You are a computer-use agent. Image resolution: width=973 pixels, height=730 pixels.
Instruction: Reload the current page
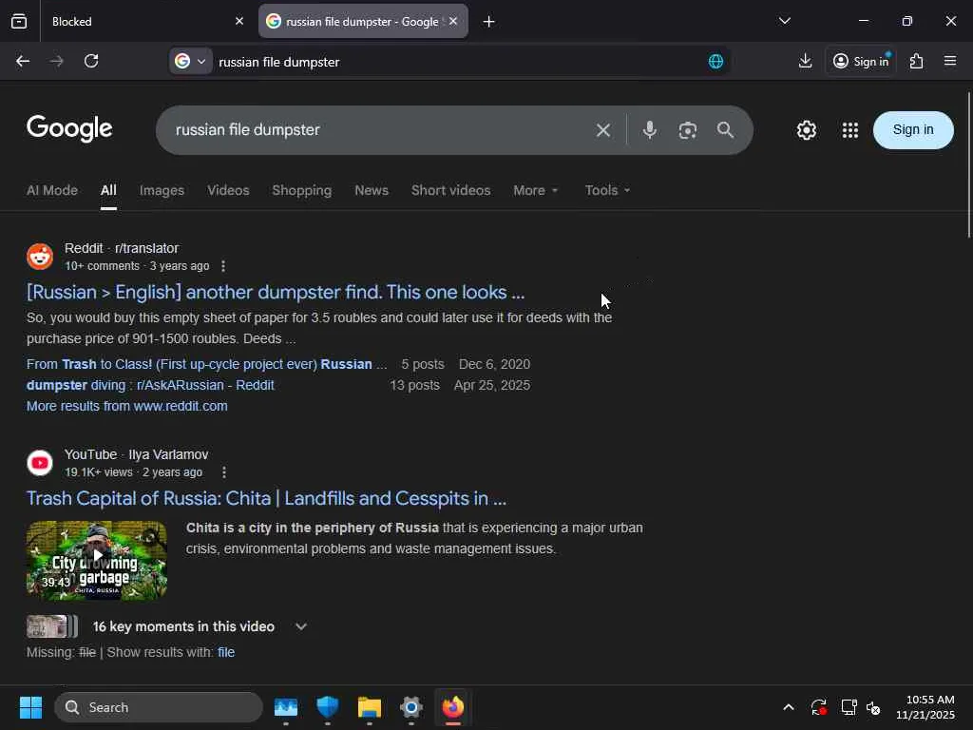[x=91, y=61]
